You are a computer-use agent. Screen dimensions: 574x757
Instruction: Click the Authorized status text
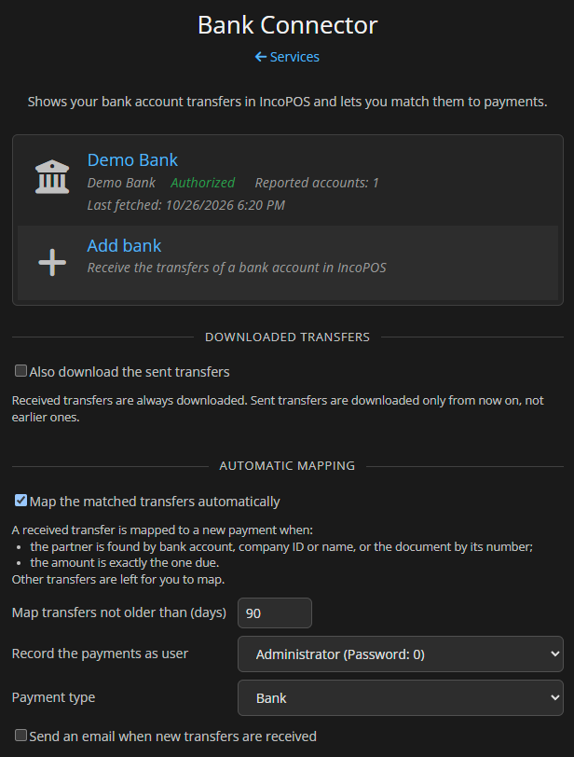[x=202, y=183]
